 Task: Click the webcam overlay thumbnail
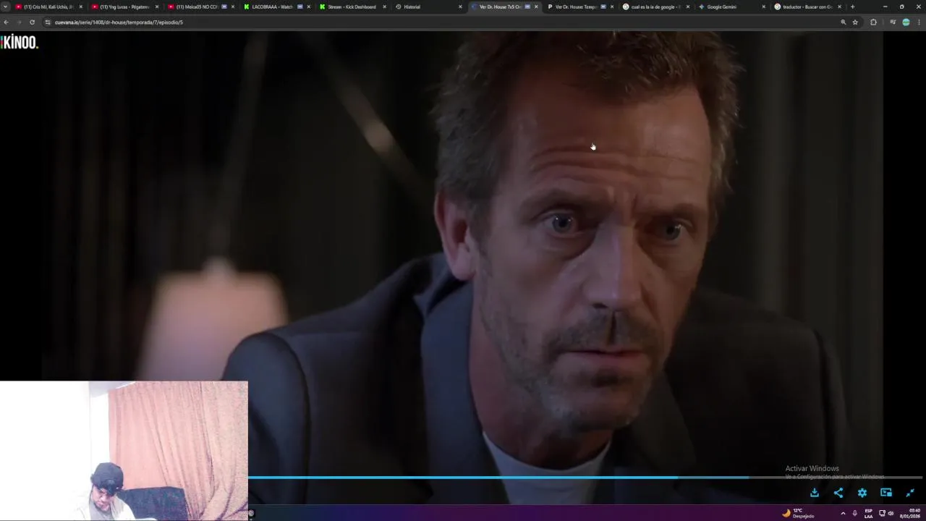tap(124, 450)
